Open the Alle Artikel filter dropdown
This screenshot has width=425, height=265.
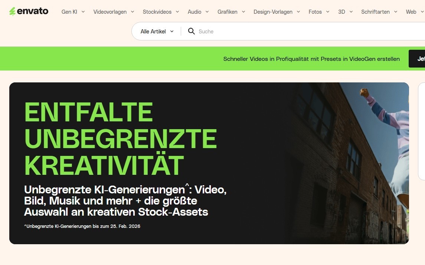(x=157, y=32)
